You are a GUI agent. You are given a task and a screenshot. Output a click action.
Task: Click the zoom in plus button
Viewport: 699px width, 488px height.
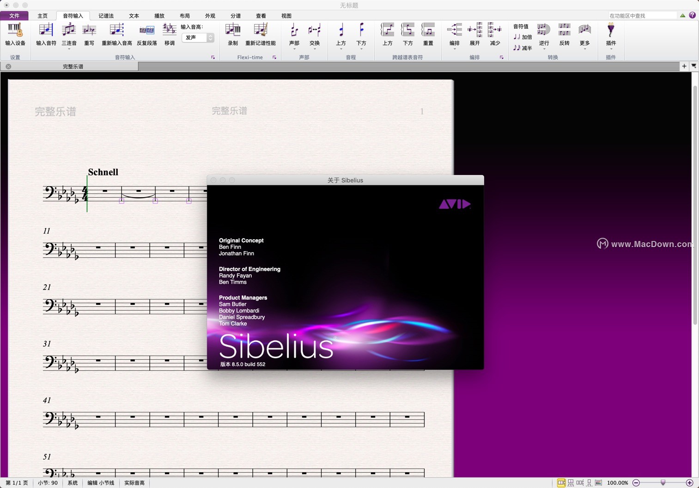point(690,483)
